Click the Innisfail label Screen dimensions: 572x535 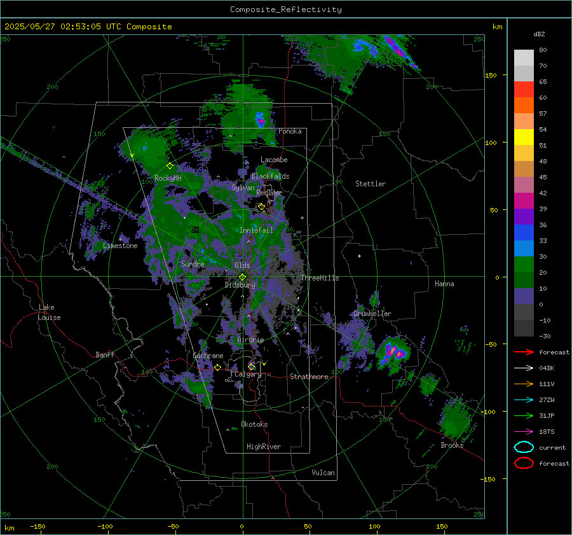pos(256,230)
